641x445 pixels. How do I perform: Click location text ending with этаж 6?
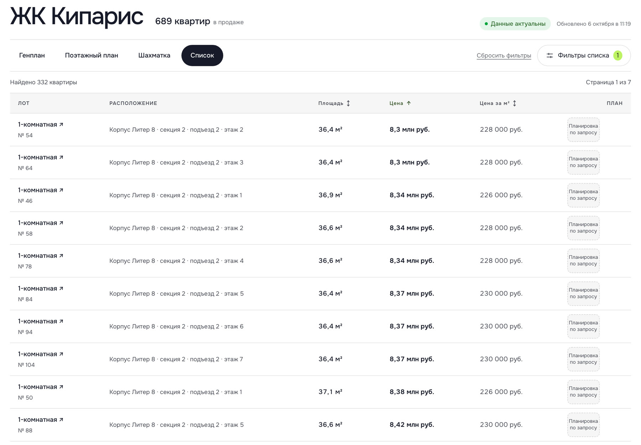pyautogui.click(x=176, y=326)
